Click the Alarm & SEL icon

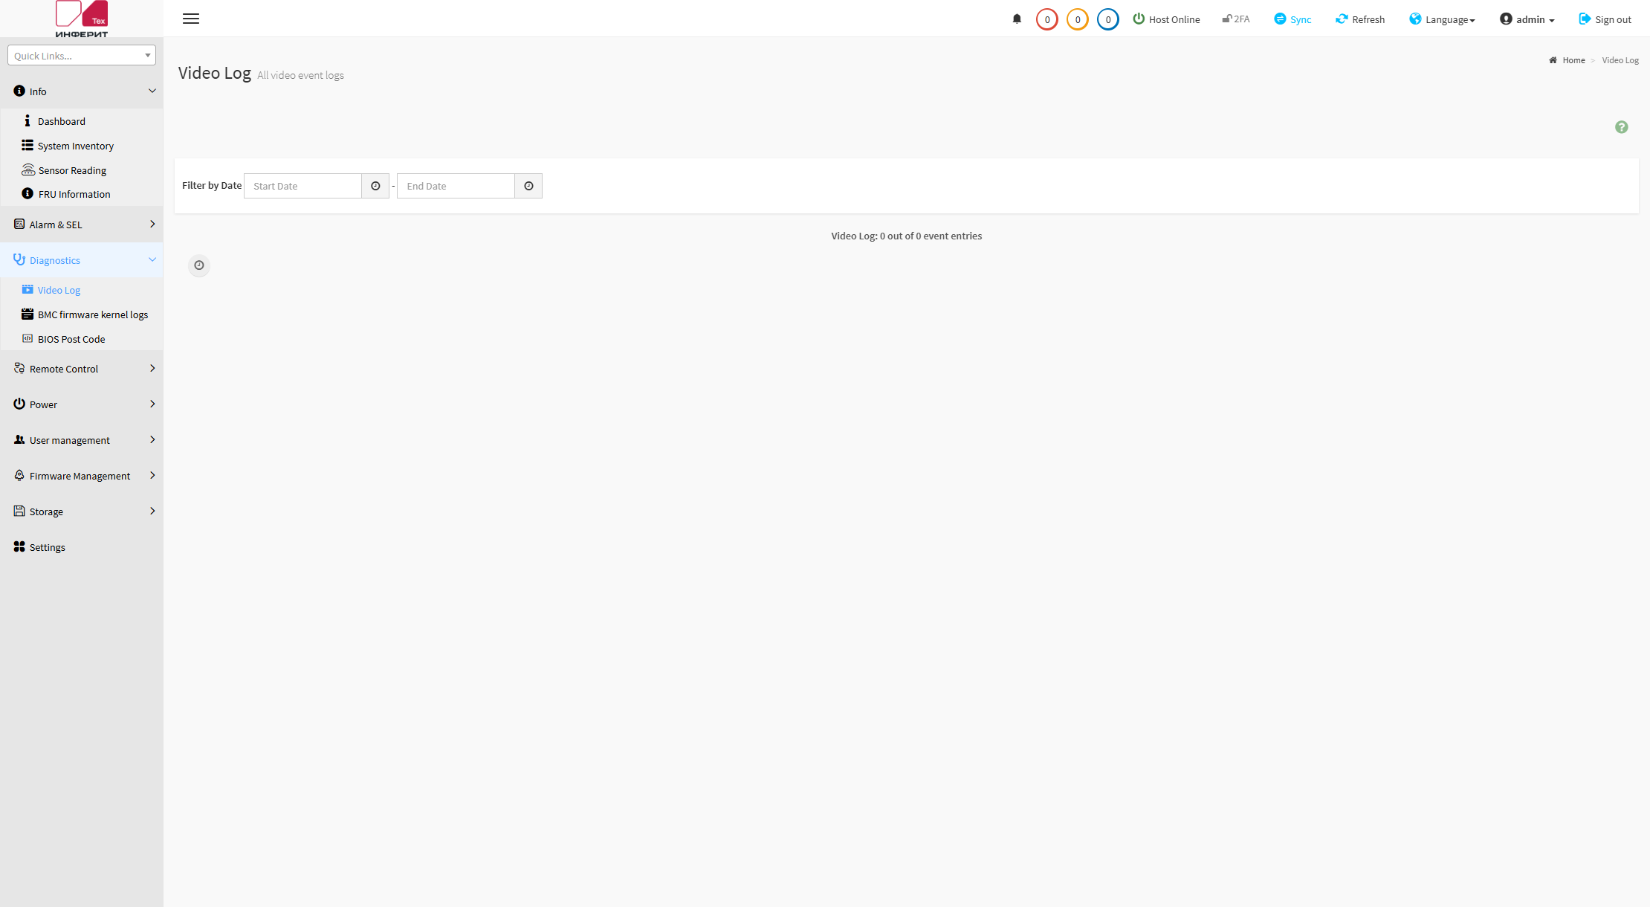[19, 224]
